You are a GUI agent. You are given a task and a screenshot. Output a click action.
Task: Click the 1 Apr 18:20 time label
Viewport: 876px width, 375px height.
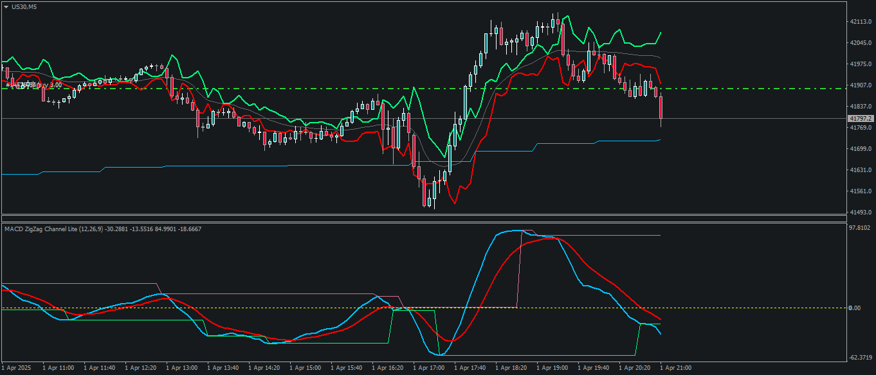(x=511, y=368)
